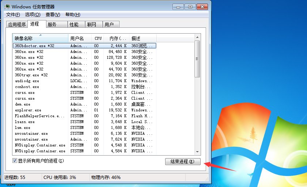This screenshot has width=307, height=187.
Task: Select 360se.exe using 44,700 K memory
Action: pos(84,69)
